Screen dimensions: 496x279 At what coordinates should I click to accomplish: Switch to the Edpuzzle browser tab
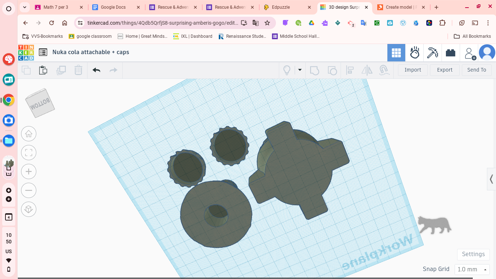pyautogui.click(x=287, y=7)
